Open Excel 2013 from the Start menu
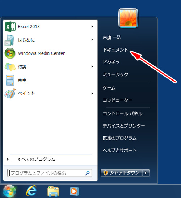The image size is (181, 198). pyautogui.click(x=49, y=27)
